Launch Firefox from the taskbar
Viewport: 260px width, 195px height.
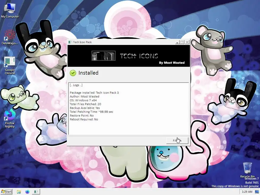click(27, 192)
